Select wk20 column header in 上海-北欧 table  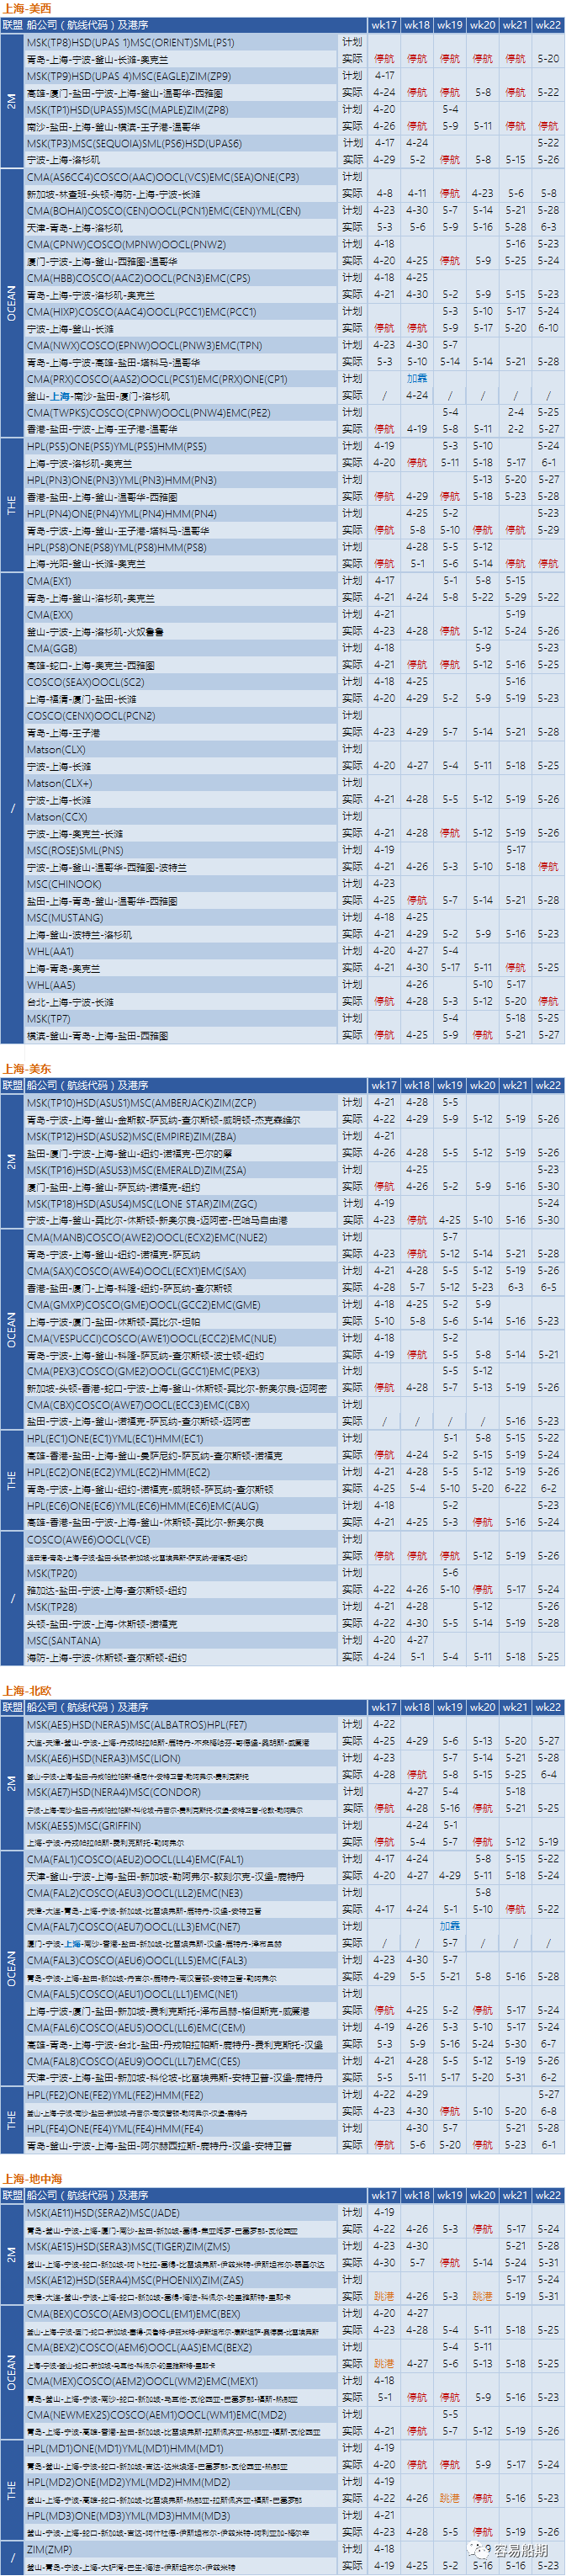(483, 1707)
